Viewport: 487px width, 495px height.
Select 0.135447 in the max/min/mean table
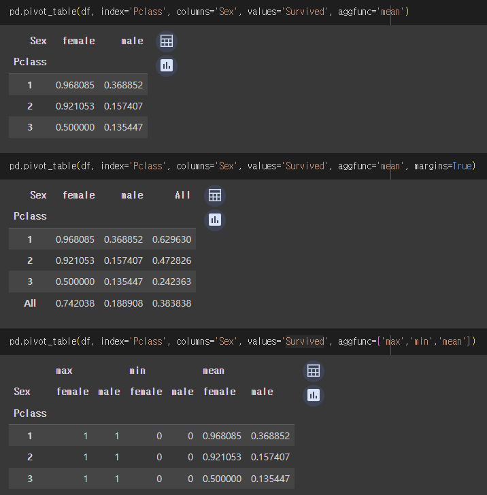(x=270, y=479)
